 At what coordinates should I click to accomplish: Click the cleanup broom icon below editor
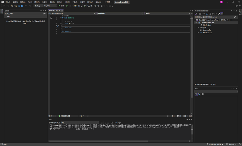pos(81,116)
